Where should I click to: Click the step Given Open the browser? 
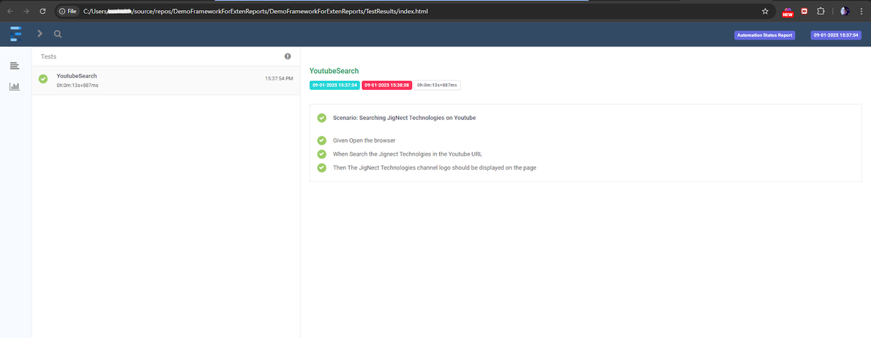click(x=364, y=141)
